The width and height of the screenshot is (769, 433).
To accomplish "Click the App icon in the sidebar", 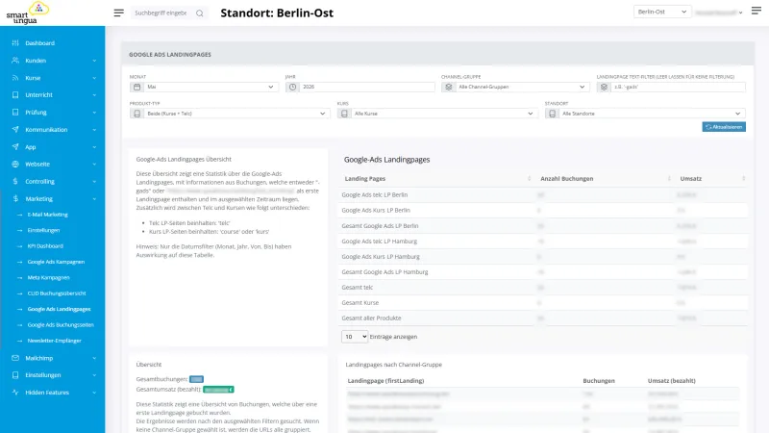I will click(15, 147).
